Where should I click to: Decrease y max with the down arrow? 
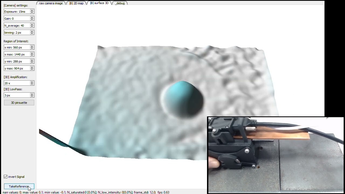click(x=32, y=70)
